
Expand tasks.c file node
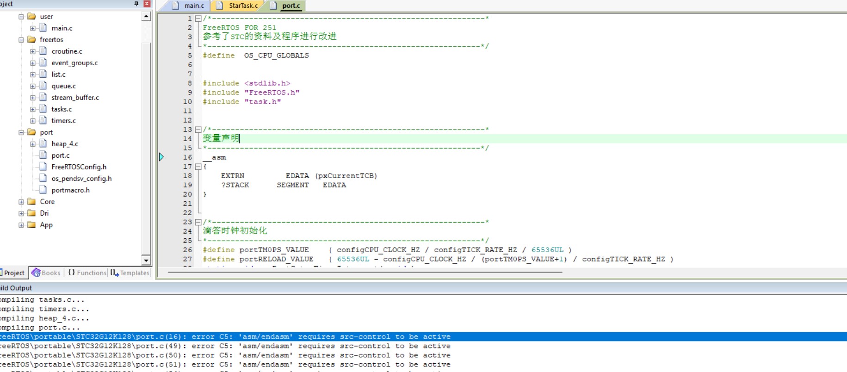pos(33,109)
